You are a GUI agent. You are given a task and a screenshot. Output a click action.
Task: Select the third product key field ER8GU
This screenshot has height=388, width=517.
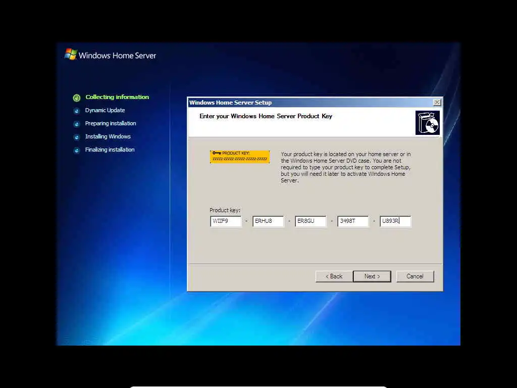coord(311,221)
